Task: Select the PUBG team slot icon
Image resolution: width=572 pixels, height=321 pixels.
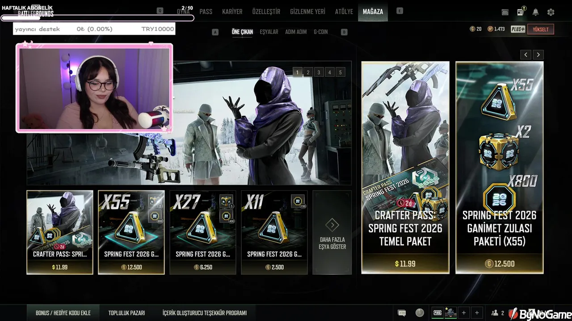Action: 437,313
